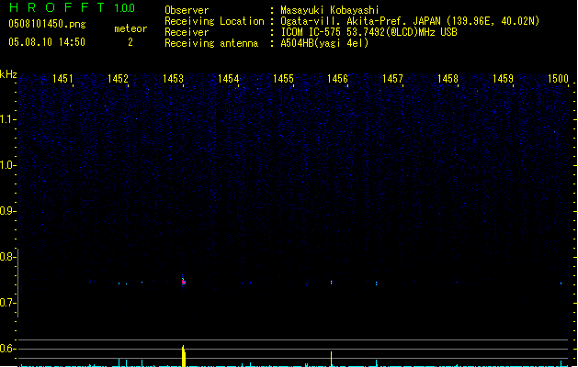The width and height of the screenshot is (578, 367).
Task: Click the HROFFT 1.0.0 title text
Action: [x=73, y=7]
